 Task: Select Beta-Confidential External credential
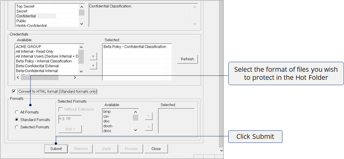(x=37, y=66)
